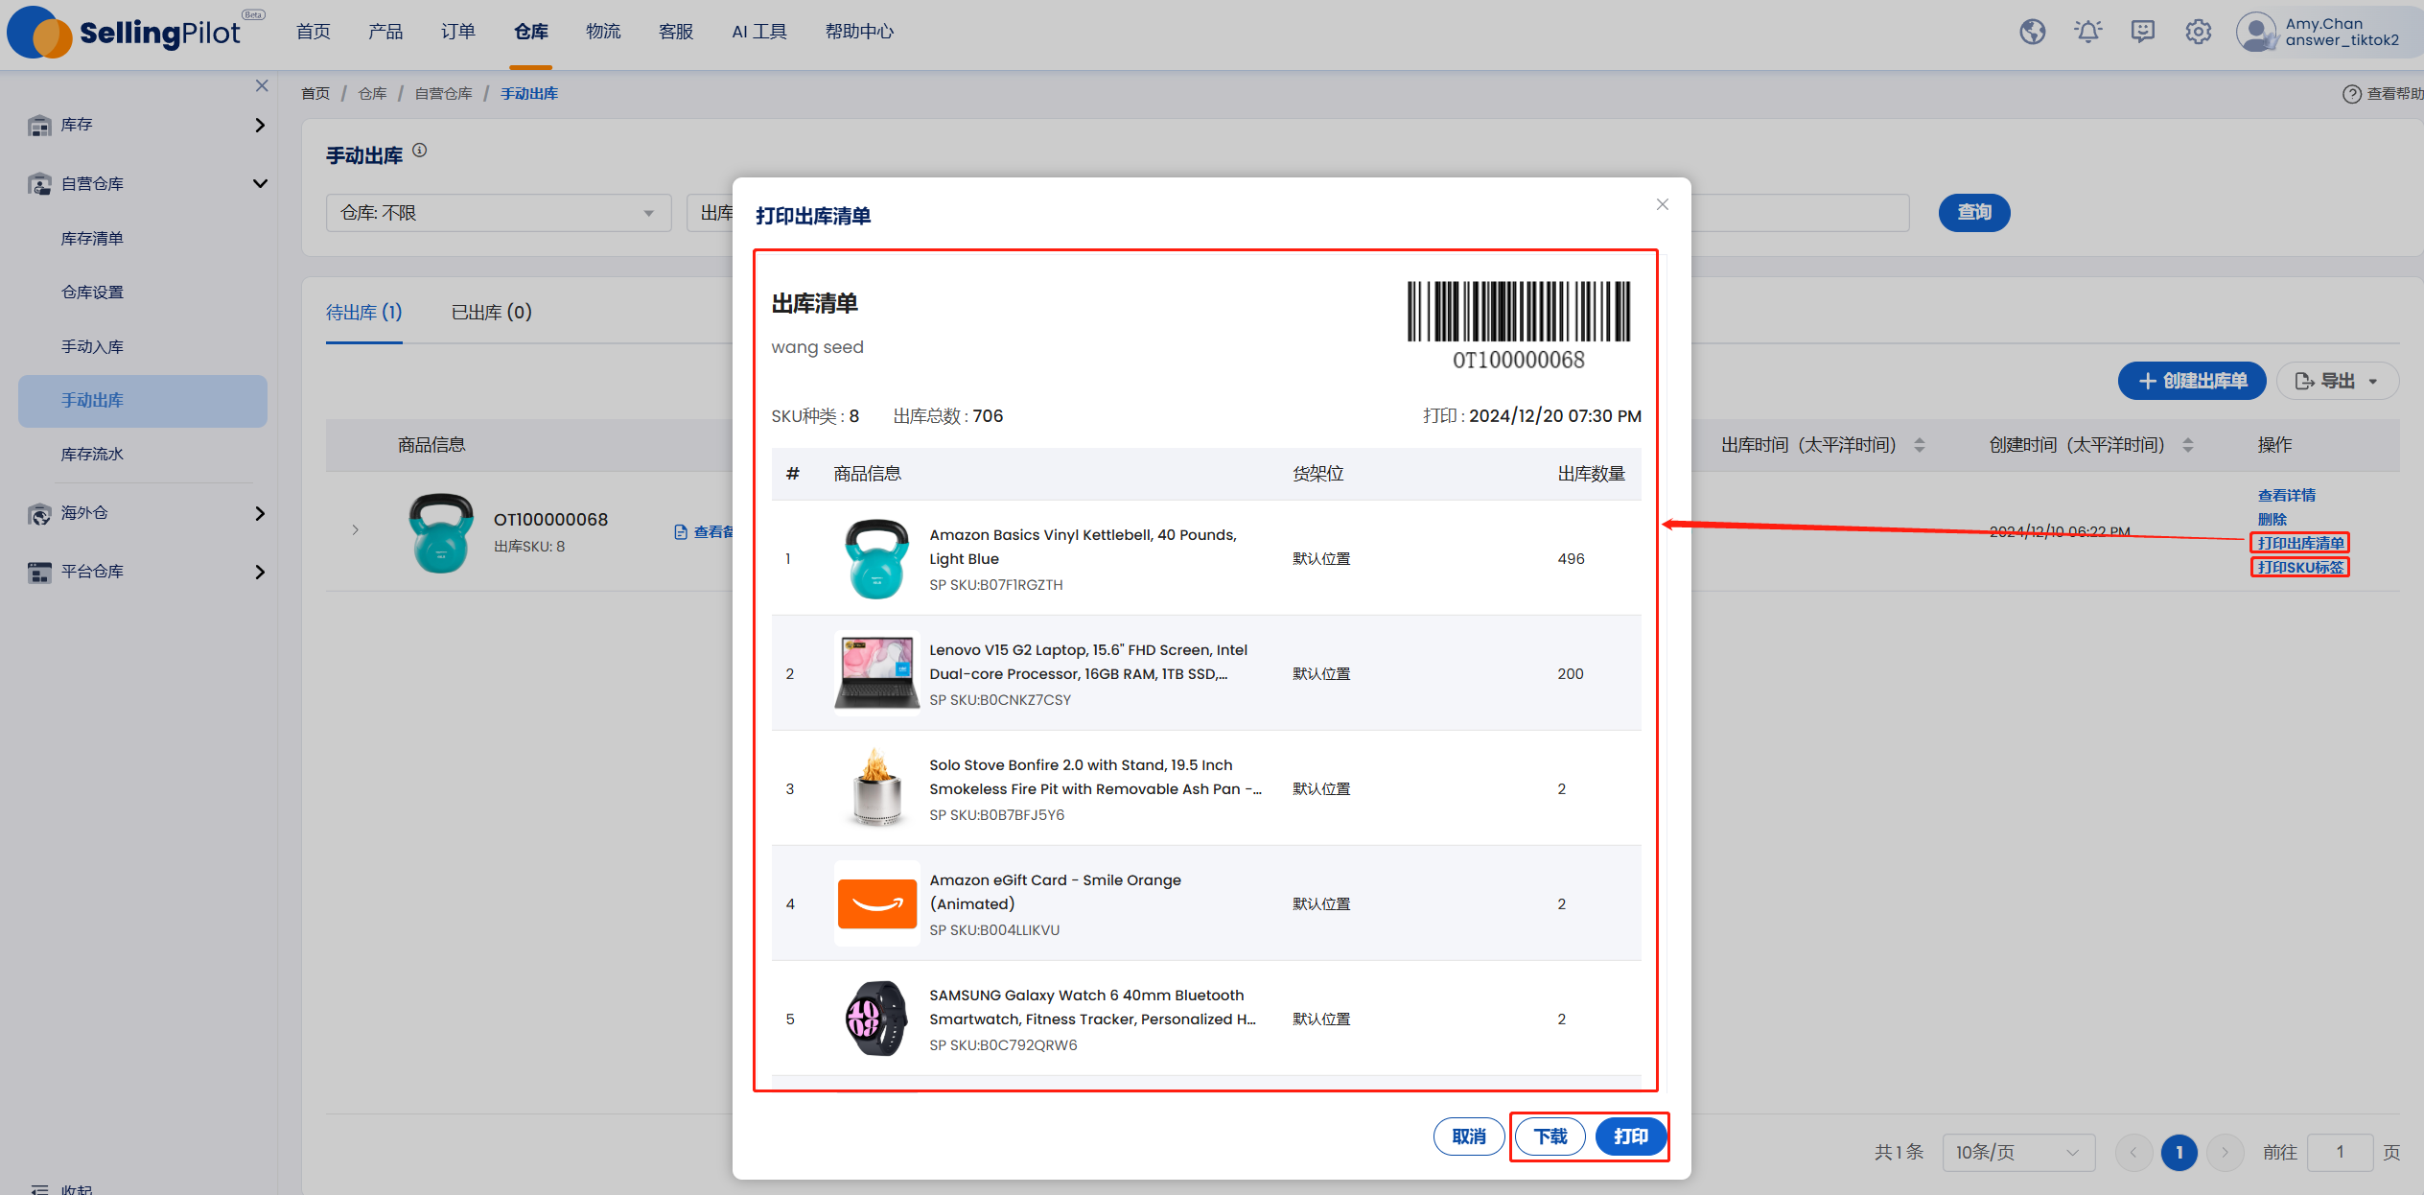Click the 首页 breadcrumb link

(315, 94)
